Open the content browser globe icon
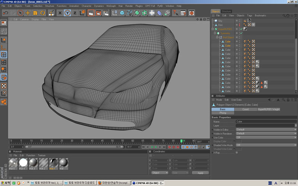This screenshot has height=186, width=298. (x=191, y=13)
